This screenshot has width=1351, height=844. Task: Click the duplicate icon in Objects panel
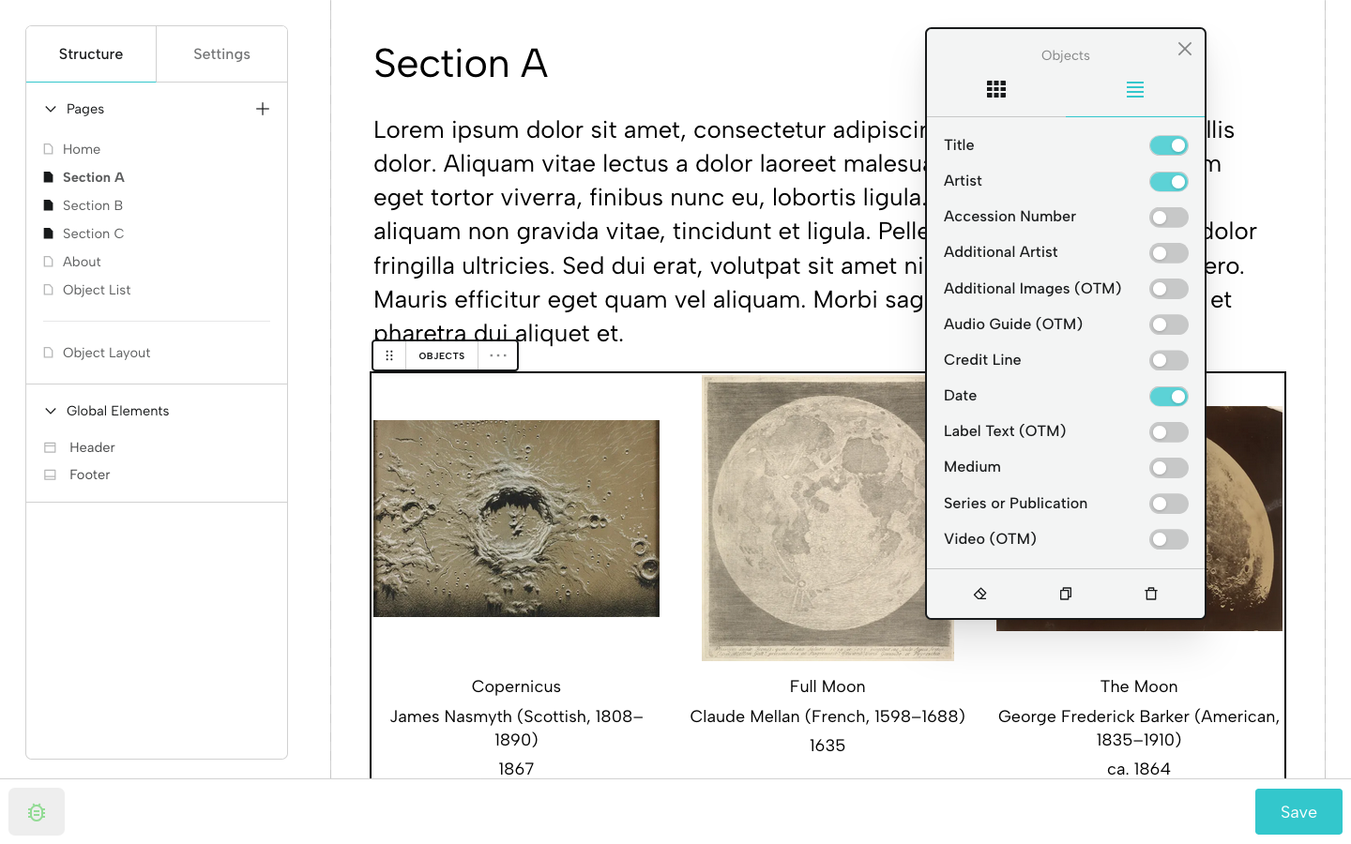[x=1066, y=594]
